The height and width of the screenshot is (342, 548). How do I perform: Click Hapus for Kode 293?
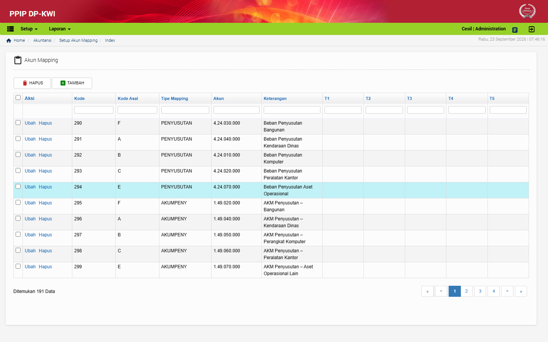(45, 171)
